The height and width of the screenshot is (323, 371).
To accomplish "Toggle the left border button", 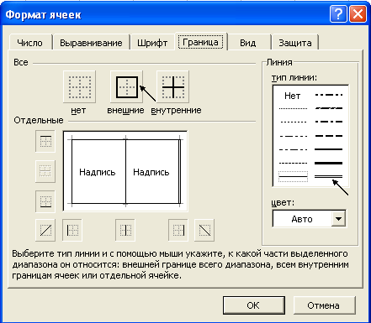I will tap(72, 230).
